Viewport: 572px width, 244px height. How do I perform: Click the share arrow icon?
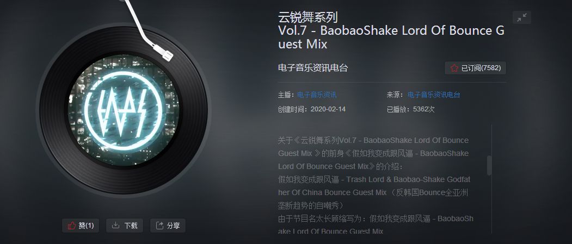pyautogui.click(x=159, y=226)
